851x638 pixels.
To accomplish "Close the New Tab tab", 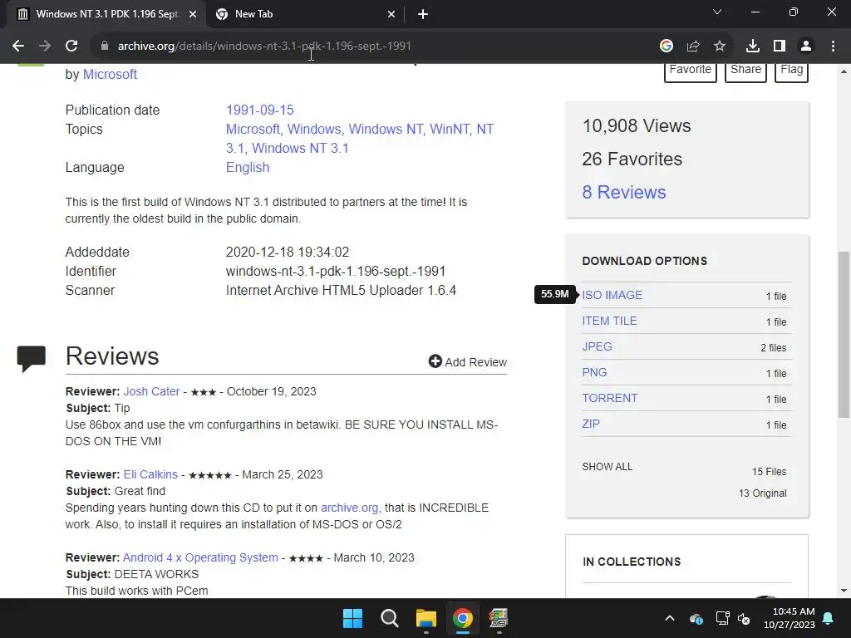I will [x=391, y=15].
